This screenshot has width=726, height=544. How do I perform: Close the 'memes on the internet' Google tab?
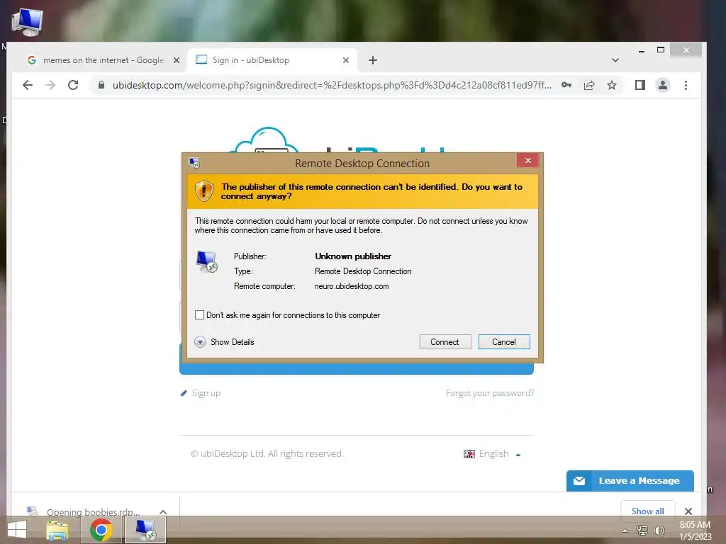pyautogui.click(x=177, y=60)
